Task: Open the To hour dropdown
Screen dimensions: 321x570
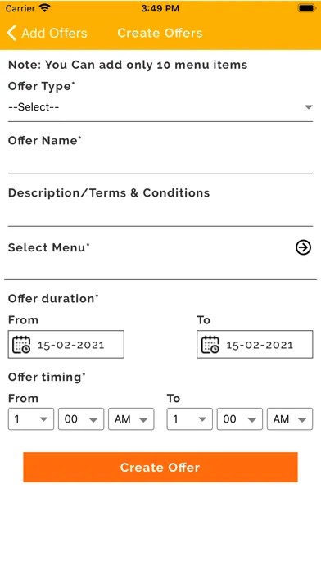Action: 190,419
